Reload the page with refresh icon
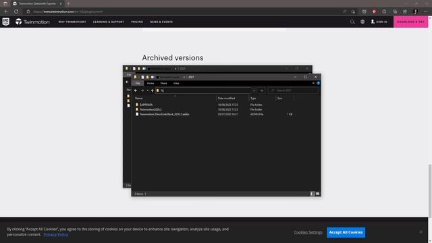 pyautogui.click(x=16, y=11)
